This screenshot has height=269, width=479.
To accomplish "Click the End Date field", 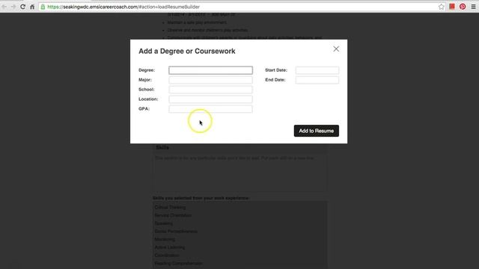I will pos(317,80).
